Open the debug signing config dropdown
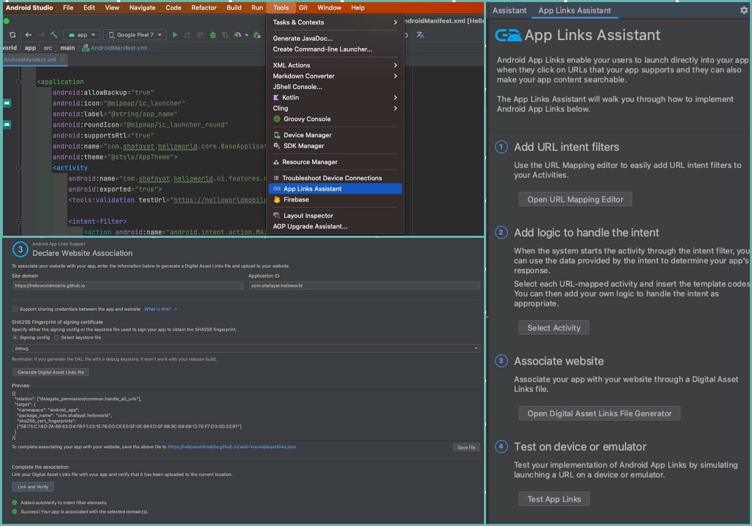The height and width of the screenshot is (526, 752). 246,348
